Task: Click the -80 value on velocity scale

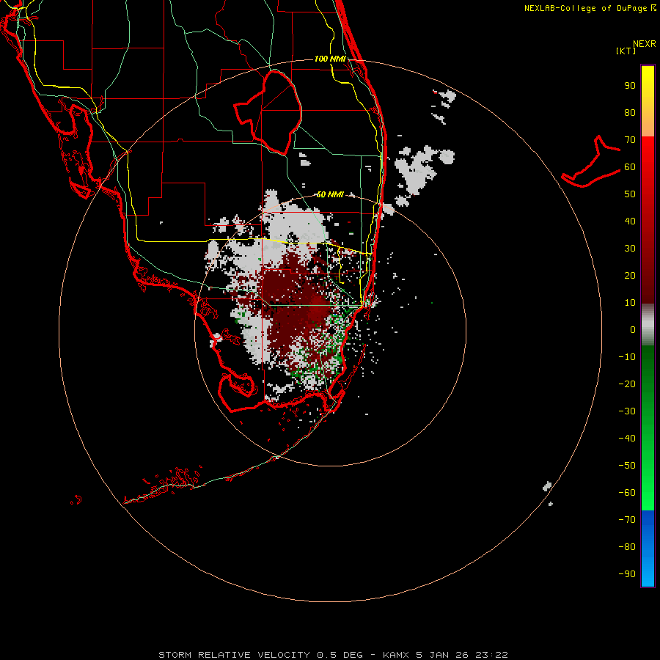Action: (x=627, y=547)
